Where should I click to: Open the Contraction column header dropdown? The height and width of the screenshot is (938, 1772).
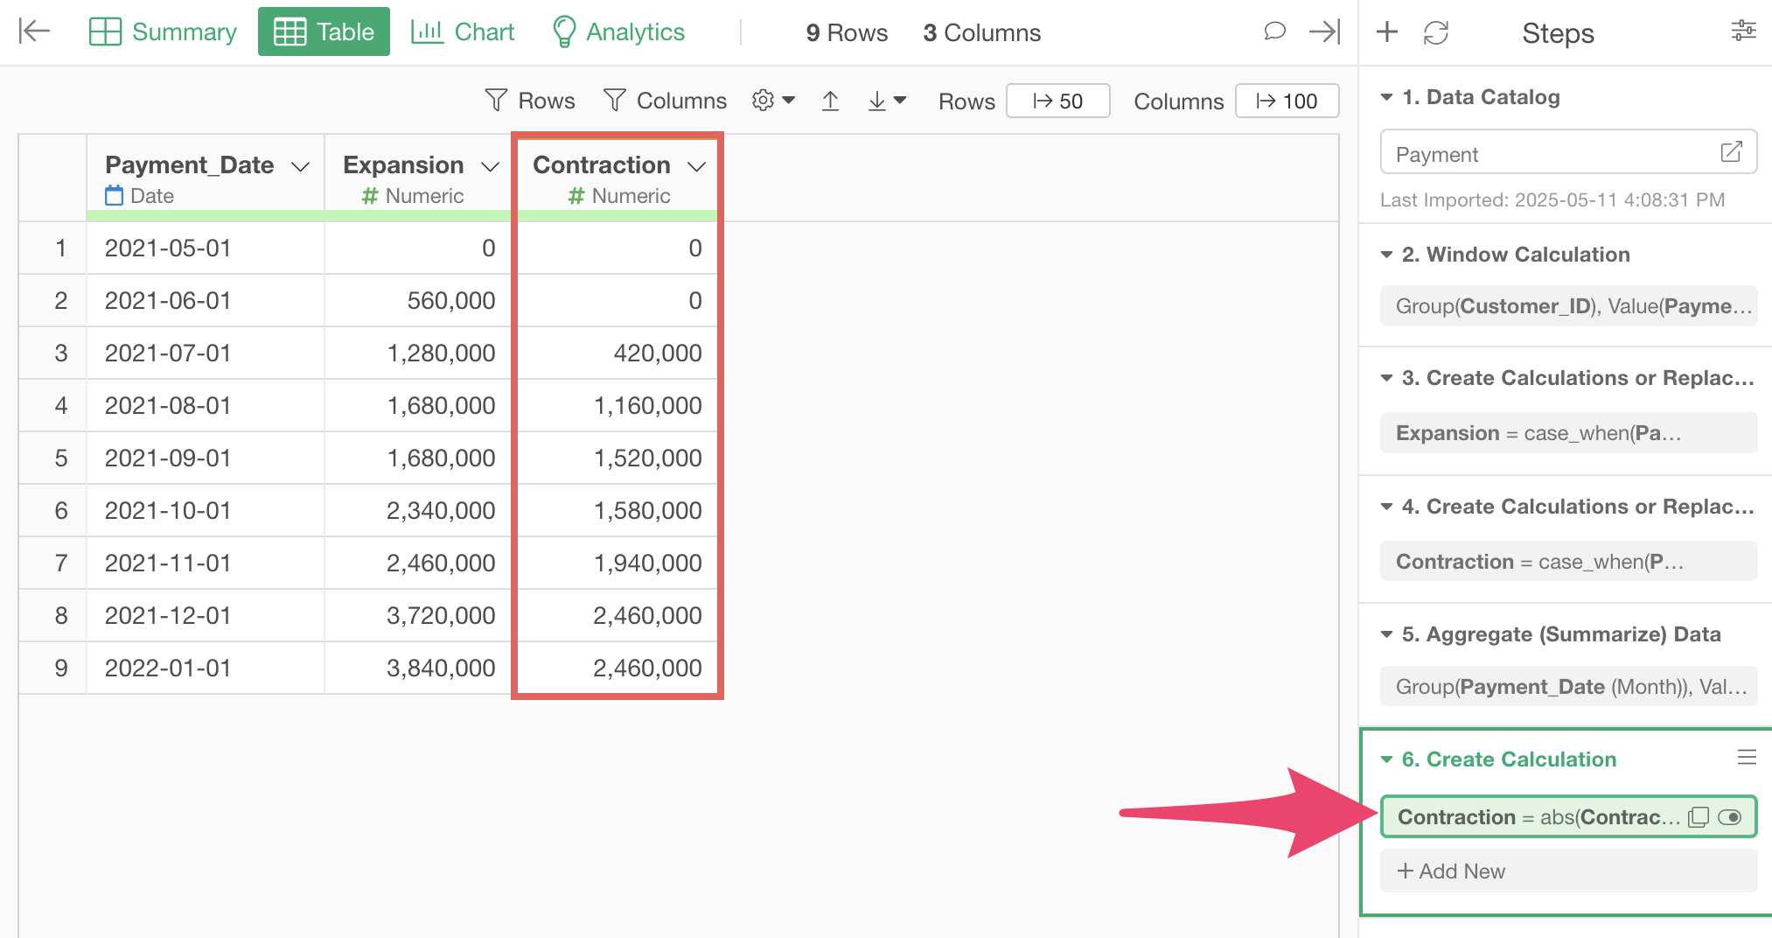coord(696,166)
